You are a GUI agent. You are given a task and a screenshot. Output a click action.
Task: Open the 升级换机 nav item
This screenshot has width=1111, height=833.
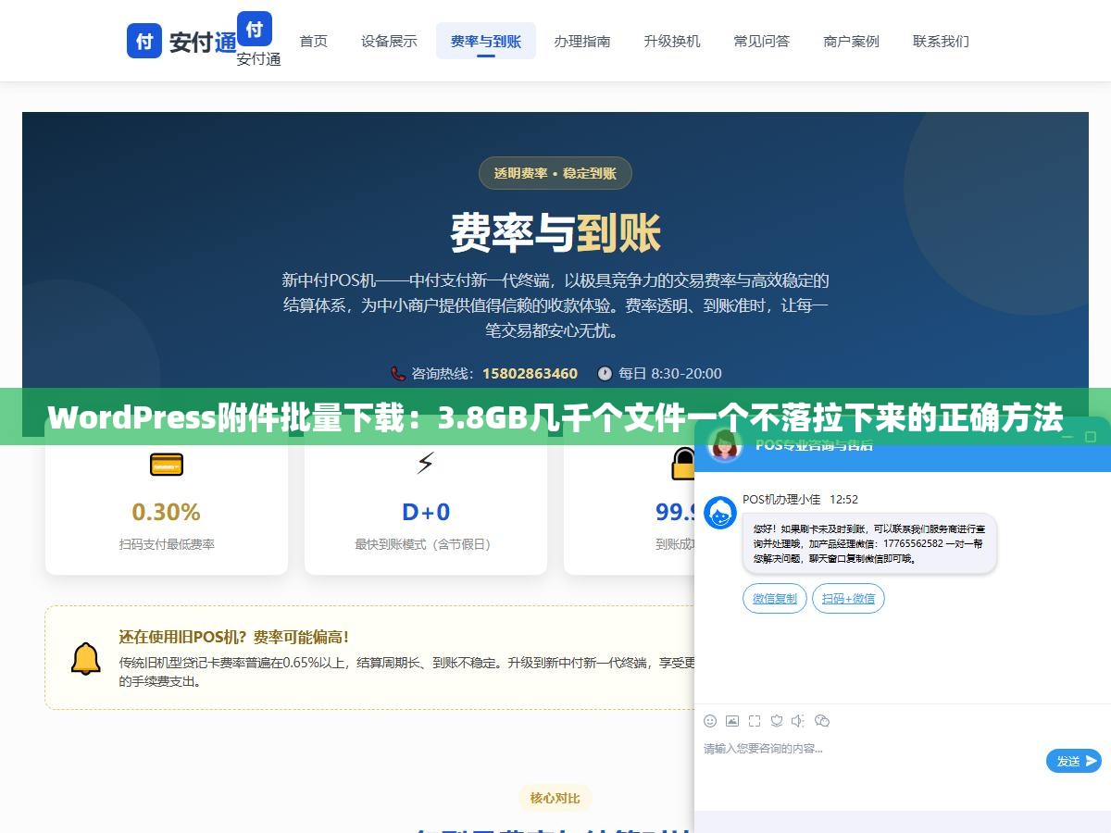click(x=672, y=41)
